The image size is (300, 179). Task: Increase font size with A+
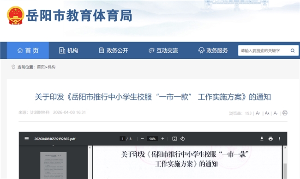point(258,113)
